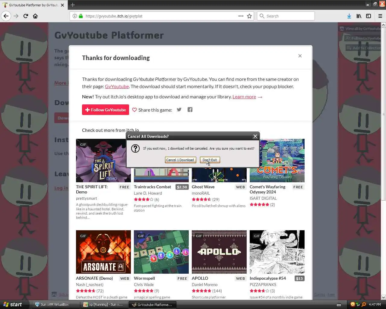Click the GvYoutube Platformer taskbar button
Viewport: 386px width, 309px height.
[x=153, y=304]
